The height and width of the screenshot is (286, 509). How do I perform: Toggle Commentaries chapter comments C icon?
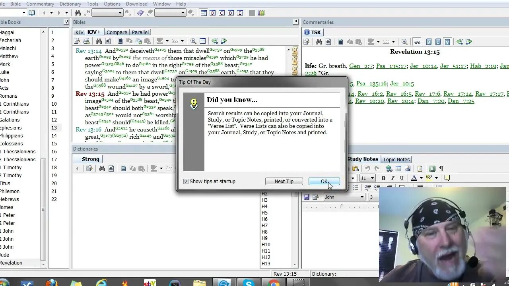point(438,42)
